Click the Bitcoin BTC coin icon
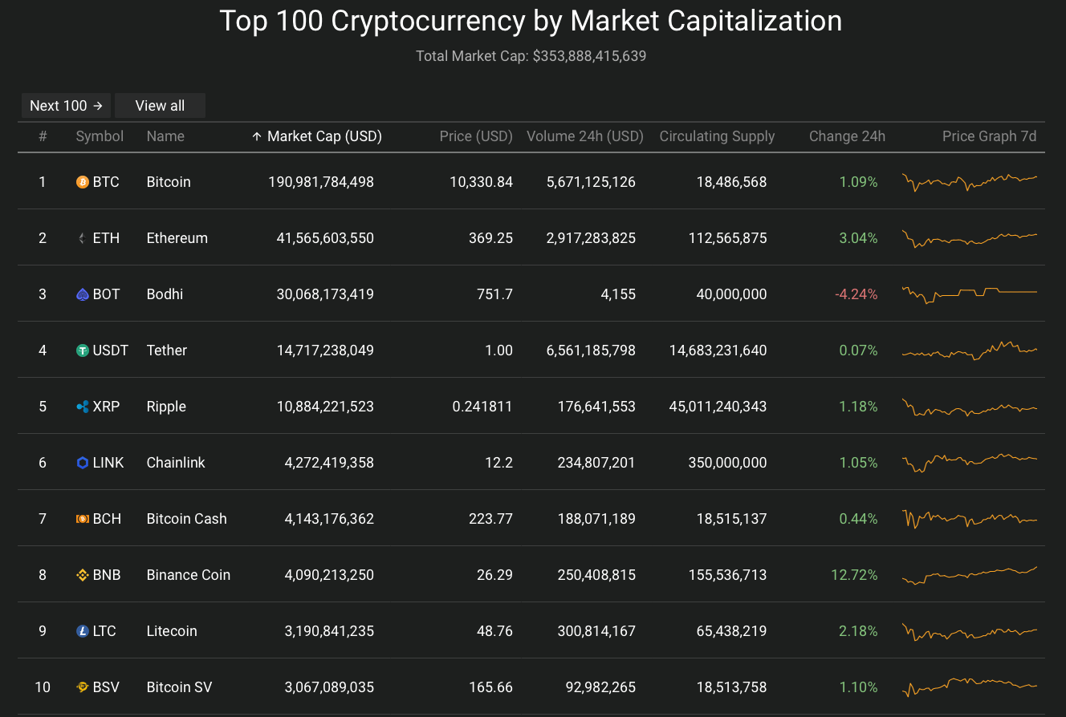Screen dimensions: 1066x717 click(82, 182)
